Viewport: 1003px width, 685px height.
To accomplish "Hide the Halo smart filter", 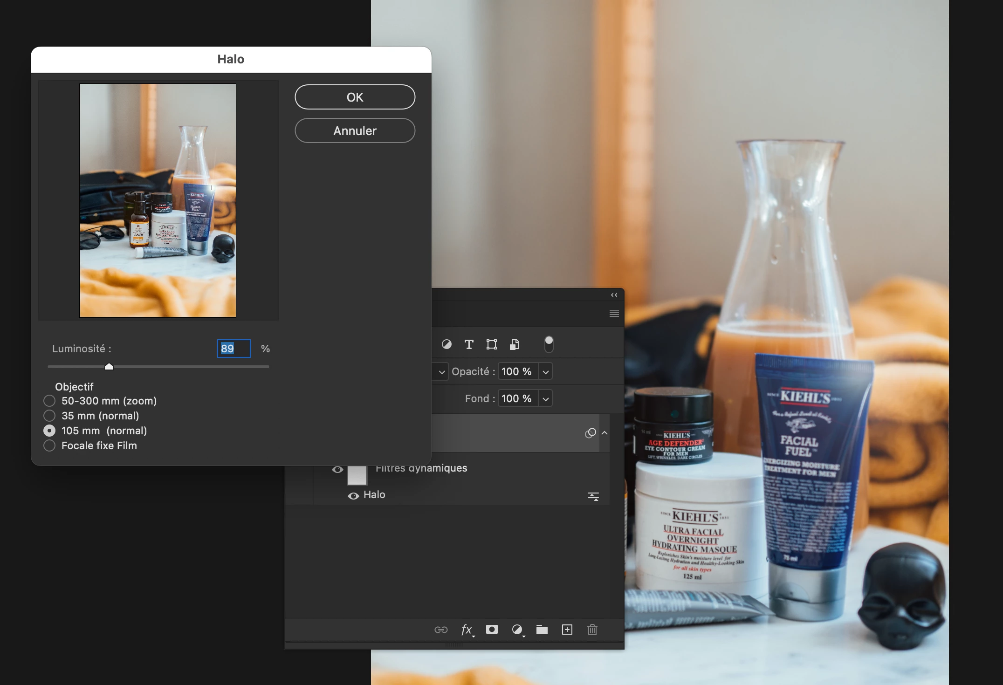I will (x=353, y=496).
